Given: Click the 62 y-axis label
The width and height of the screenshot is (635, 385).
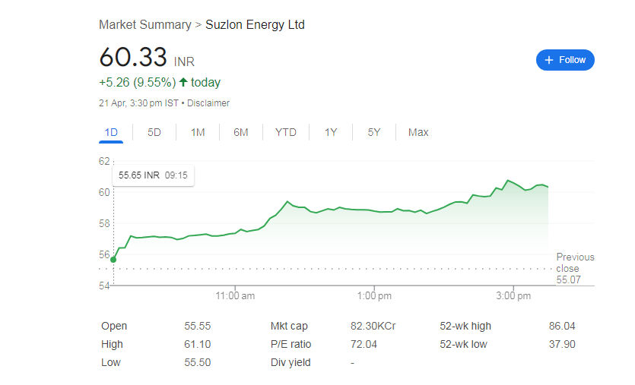Looking at the screenshot, I should tap(104, 161).
